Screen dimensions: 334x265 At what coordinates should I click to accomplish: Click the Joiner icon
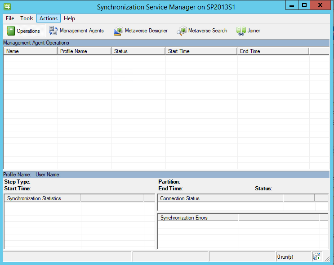[x=241, y=31]
